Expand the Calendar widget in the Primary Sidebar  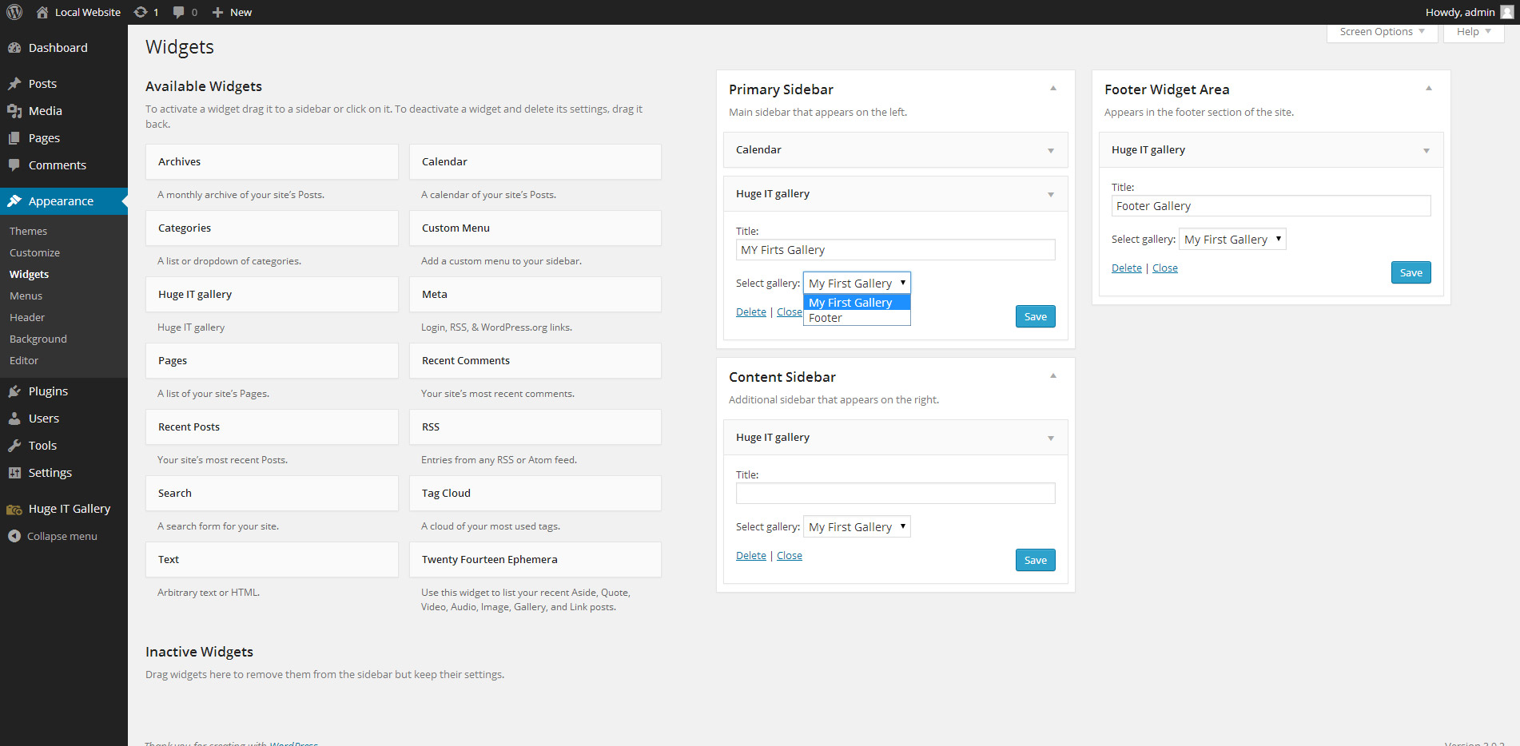click(1051, 150)
